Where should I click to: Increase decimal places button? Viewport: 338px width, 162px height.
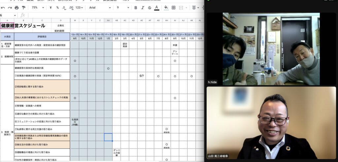pyautogui.click(x=71, y=8)
